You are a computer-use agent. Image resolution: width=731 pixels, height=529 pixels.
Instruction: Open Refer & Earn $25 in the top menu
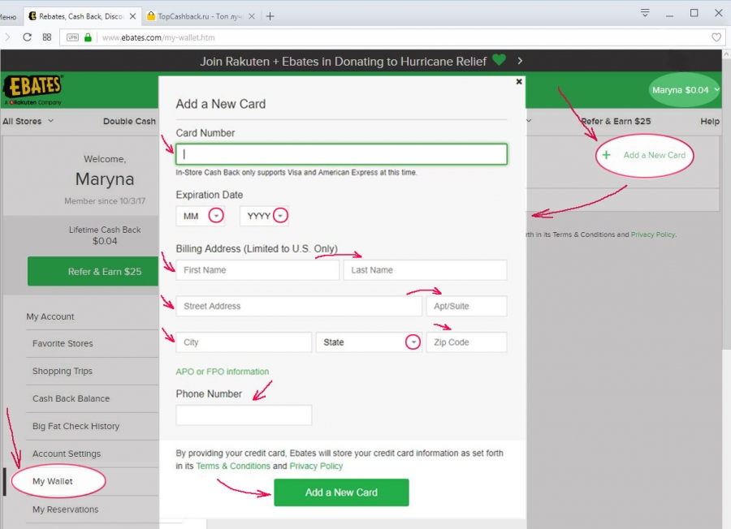pyautogui.click(x=616, y=121)
